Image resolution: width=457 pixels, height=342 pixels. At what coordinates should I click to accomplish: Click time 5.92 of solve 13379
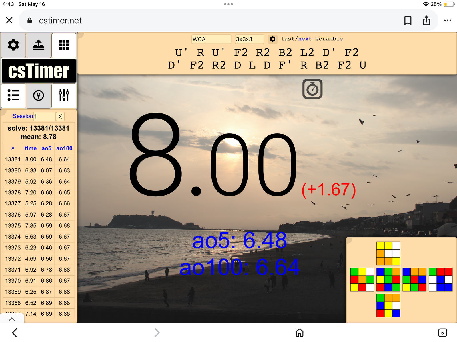click(31, 182)
